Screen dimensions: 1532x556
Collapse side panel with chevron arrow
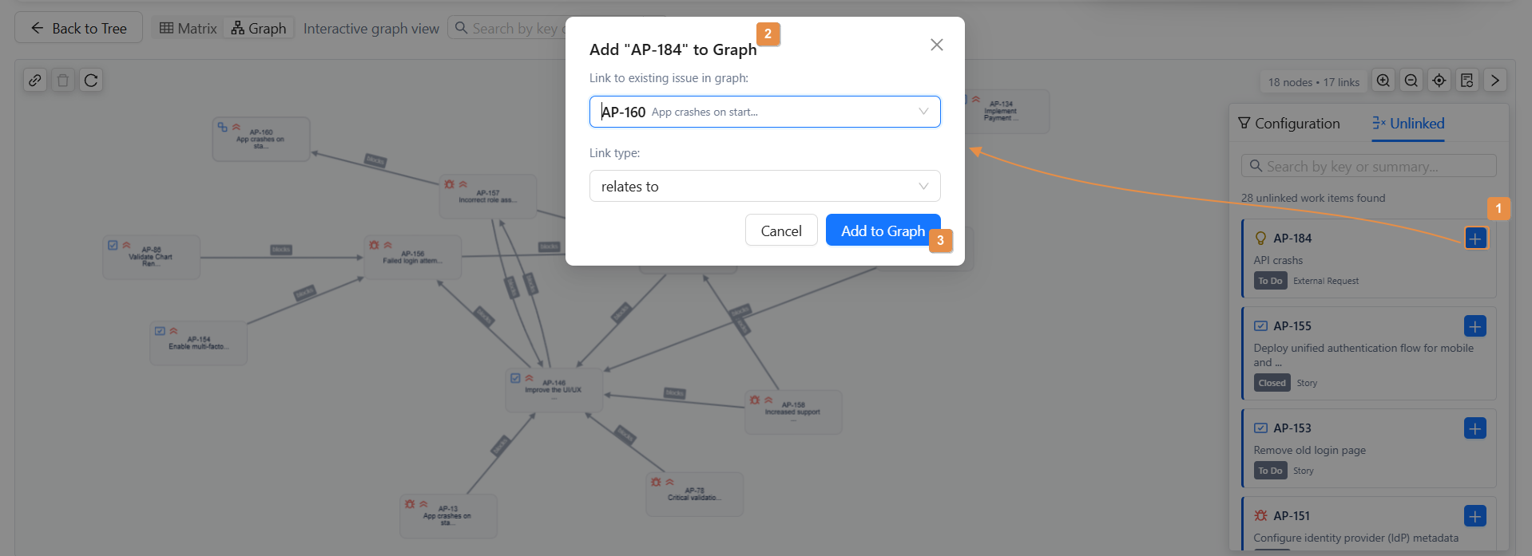point(1495,81)
